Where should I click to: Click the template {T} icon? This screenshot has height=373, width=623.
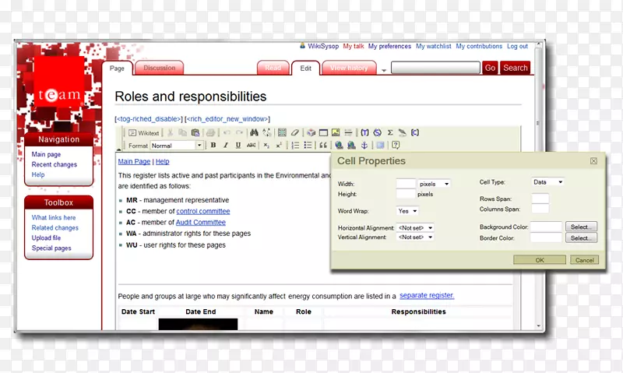[x=364, y=132]
